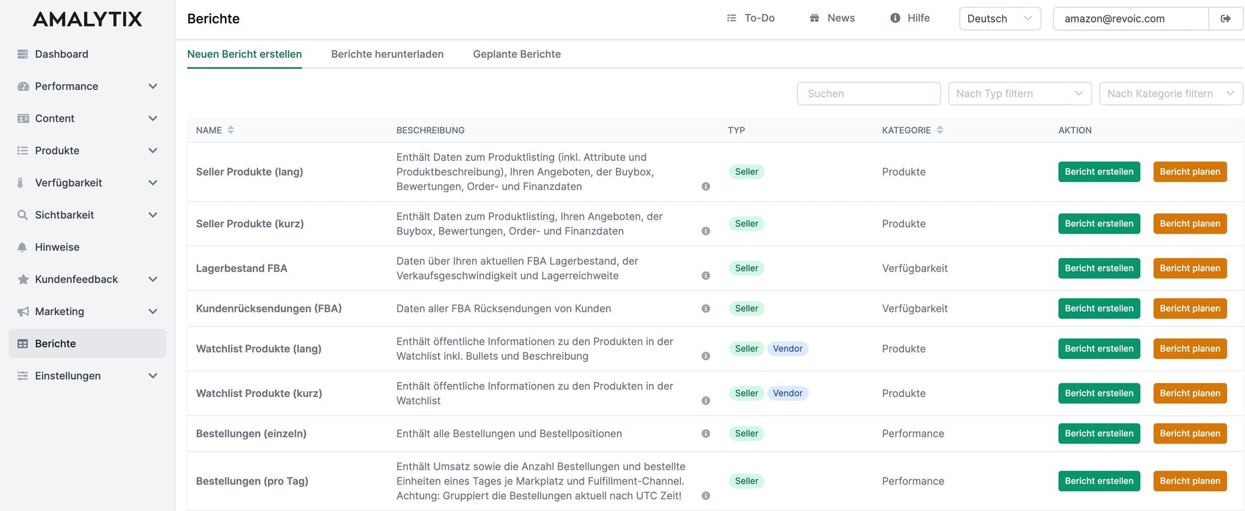Screen dimensions: 1245x511
Task: Expand the Sichtbarkeit sidebar section
Action: [x=153, y=215]
